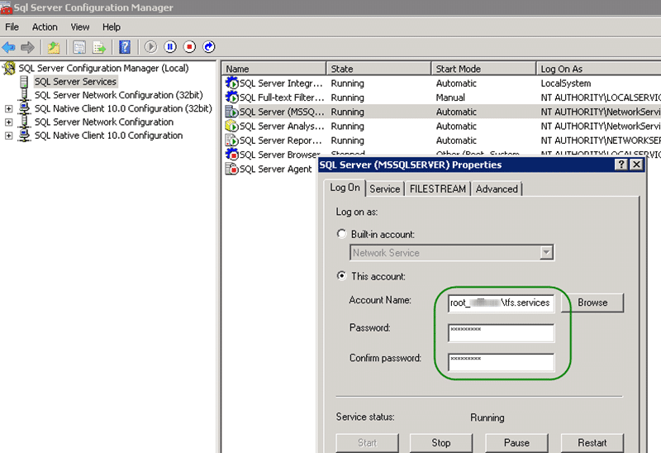This screenshot has width=661, height=453.
Task: Click the Restart button in properties dialog
Action: (x=592, y=443)
